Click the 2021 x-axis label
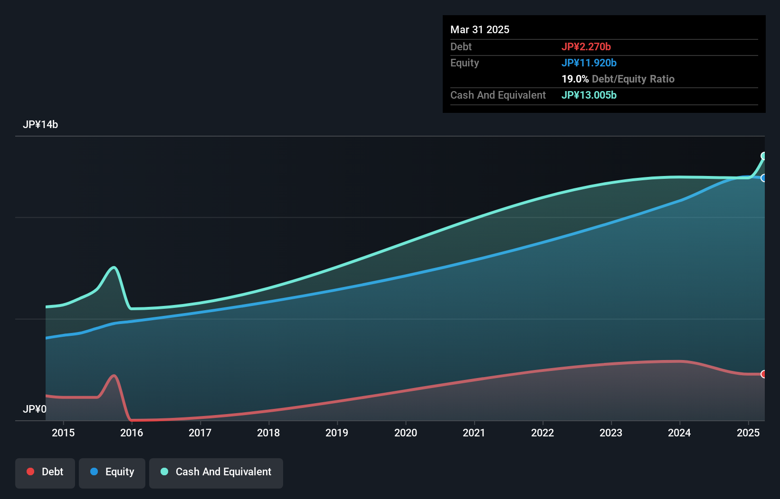 [x=474, y=433]
